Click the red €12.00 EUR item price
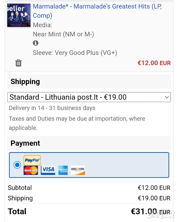The width and height of the screenshot is (178, 222). pos(154,63)
